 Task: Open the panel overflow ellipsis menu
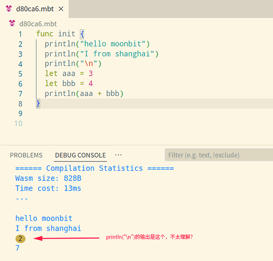[x=118, y=155]
